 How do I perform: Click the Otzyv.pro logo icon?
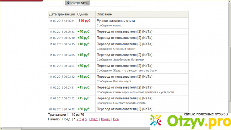tap(156, 120)
